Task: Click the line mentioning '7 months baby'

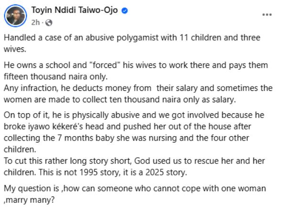Action: click(127, 138)
